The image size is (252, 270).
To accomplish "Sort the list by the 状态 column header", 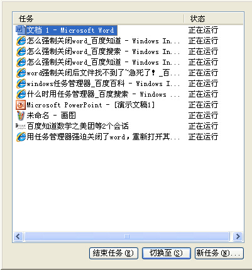I will coord(214,19).
